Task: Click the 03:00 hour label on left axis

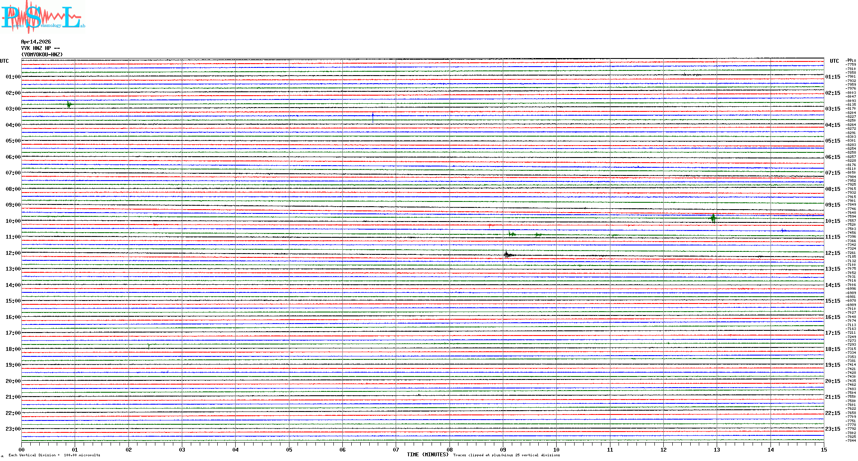Action: (x=13, y=109)
